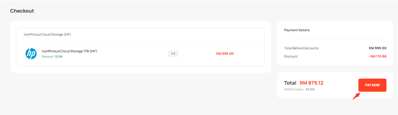Click the 12.0% discount percentage value
Screen dimensions: 398x115
click(58, 57)
